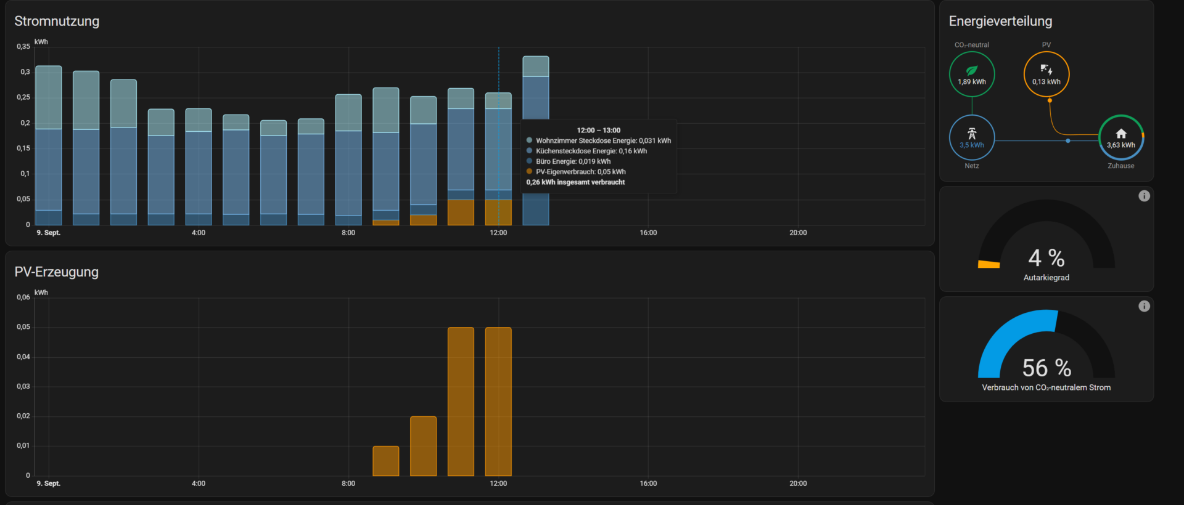
Task: Click the 4:00 bar in Stromnutzung chart
Action: [x=199, y=167]
